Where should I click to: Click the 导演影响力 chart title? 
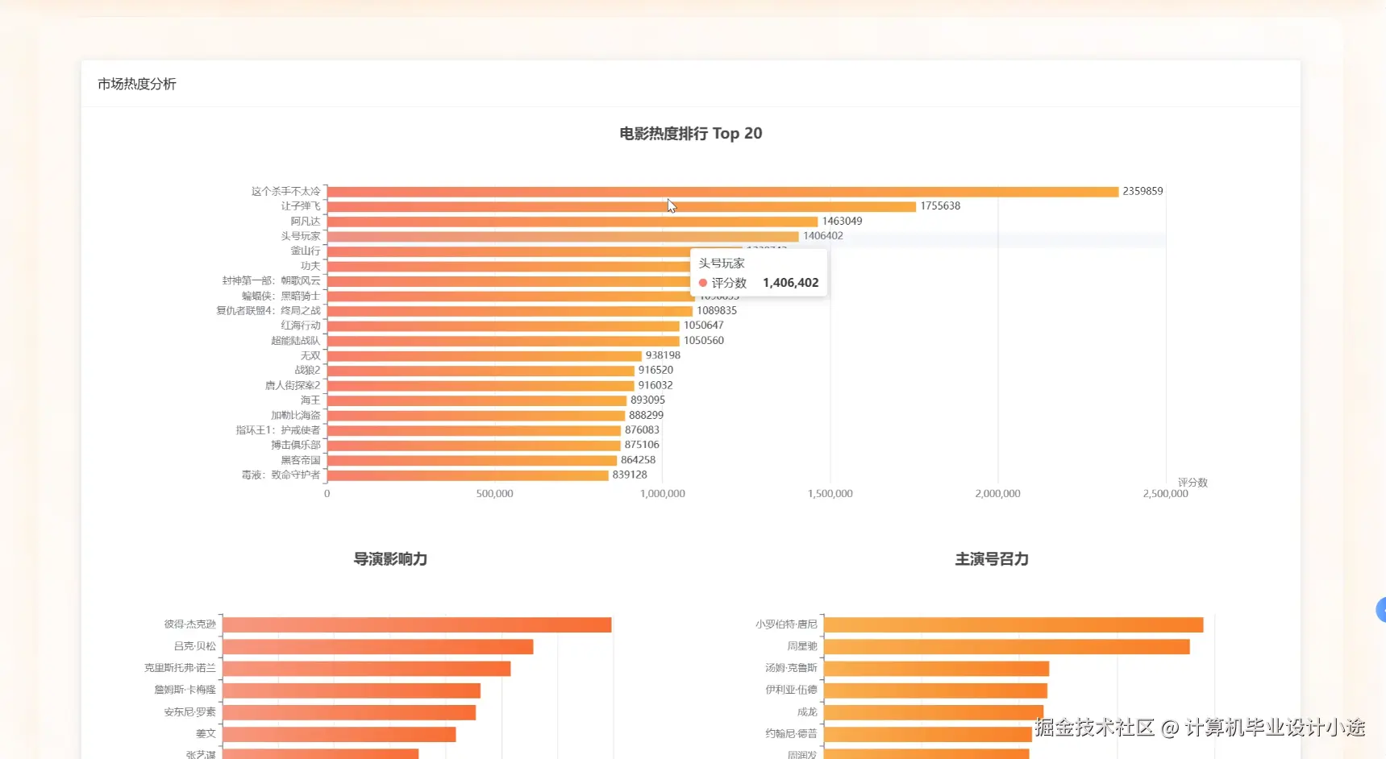389,558
